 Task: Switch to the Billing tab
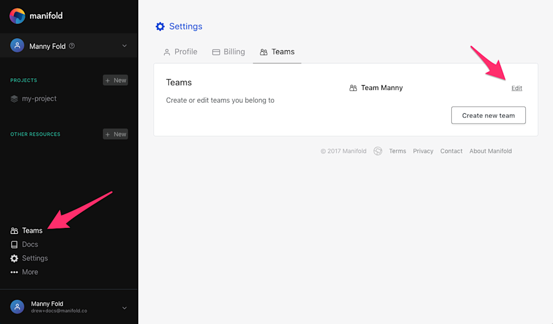tap(228, 52)
